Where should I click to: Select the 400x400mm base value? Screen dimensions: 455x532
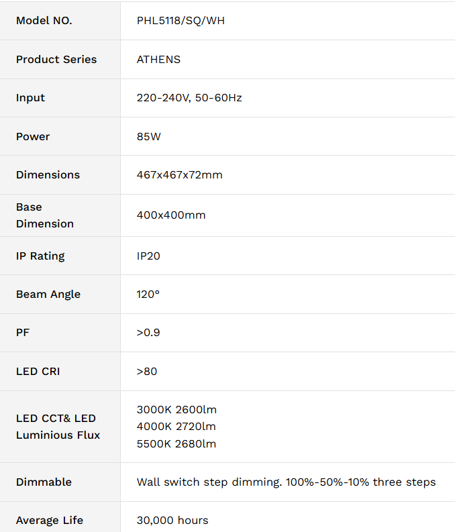171,215
